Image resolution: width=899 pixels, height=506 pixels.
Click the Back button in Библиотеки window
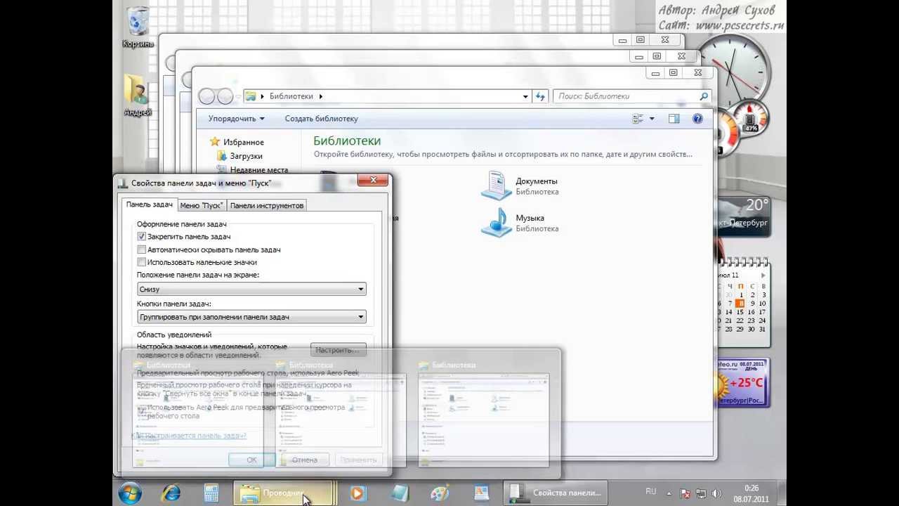pyautogui.click(x=207, y=96)
